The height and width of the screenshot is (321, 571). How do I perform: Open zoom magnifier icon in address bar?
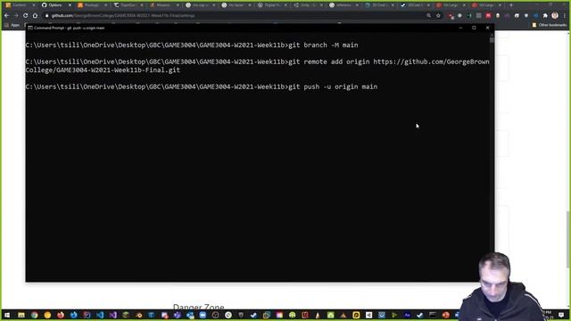coord(428,16)
